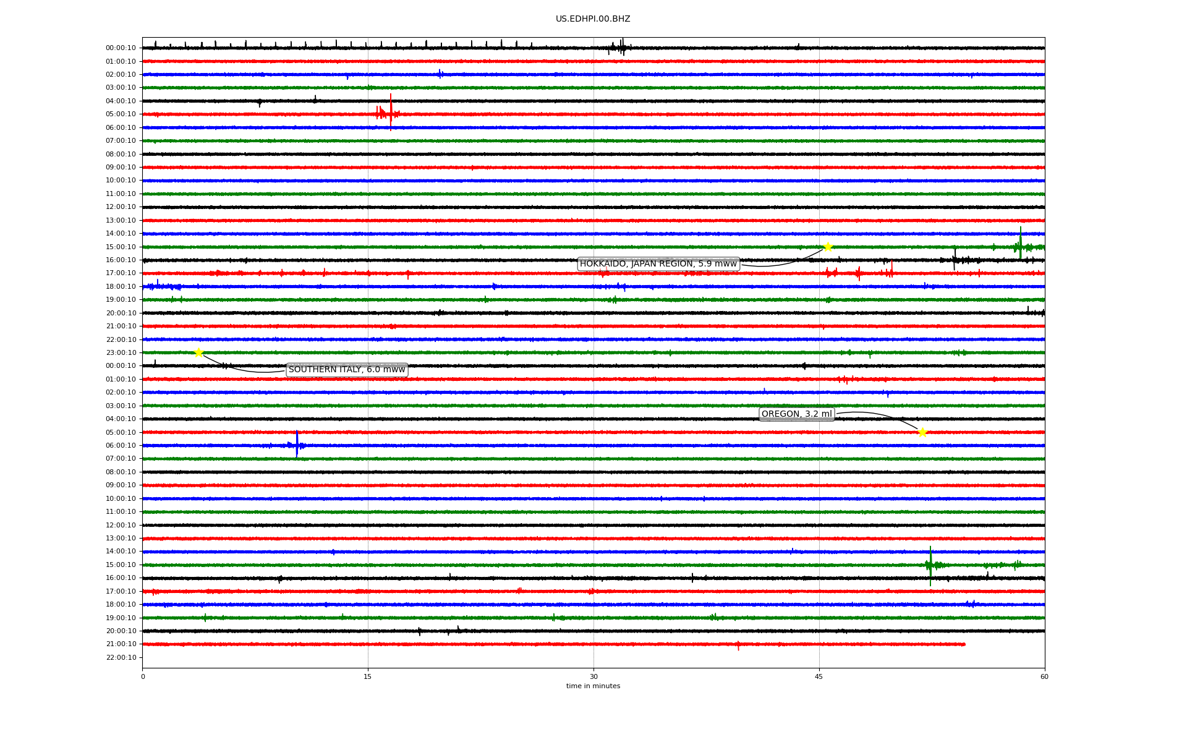Click the 'time in minutes' axis label
Image resolution: width=1187 pixels, height=742 pixels.
click(593, 686)
